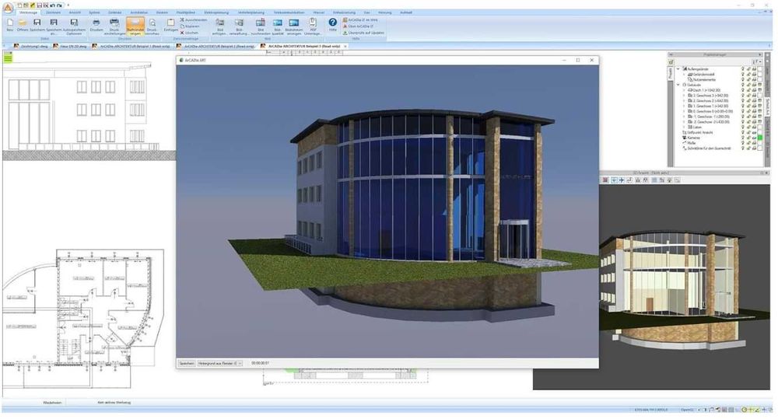Click the Projekt vertical side tab
Image resolution: width=778 pixels, height=419 pixels.
click(671, 73)
